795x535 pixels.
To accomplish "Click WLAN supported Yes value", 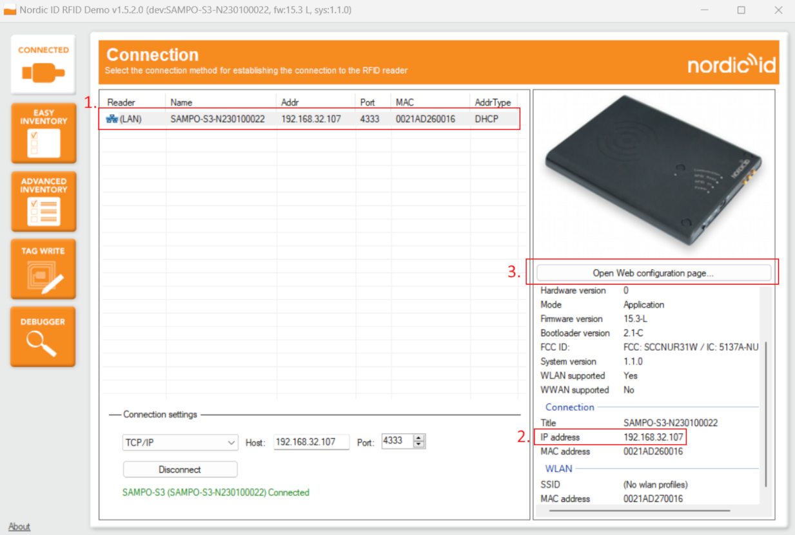I will coord(630,375).
